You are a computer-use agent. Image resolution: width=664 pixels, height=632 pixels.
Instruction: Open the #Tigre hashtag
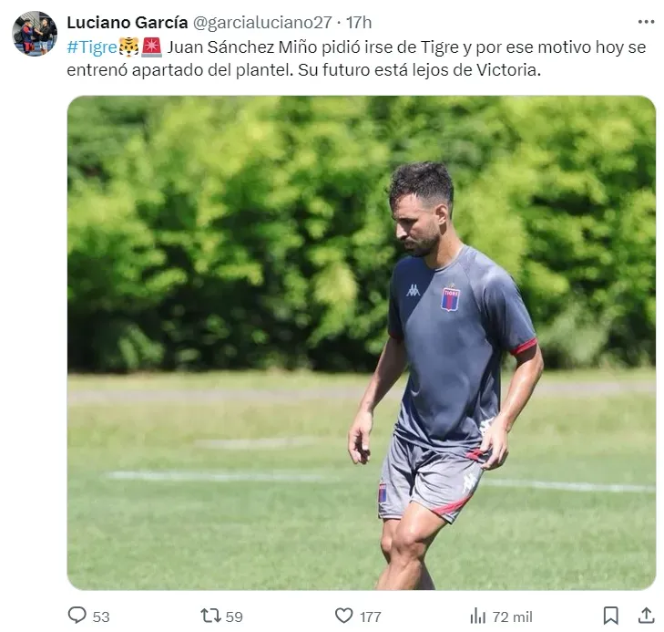(91, 47)
